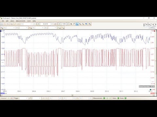This screenshot has height=117, width=157.
Task: Undo the last zoom
Action: point(86,24)
